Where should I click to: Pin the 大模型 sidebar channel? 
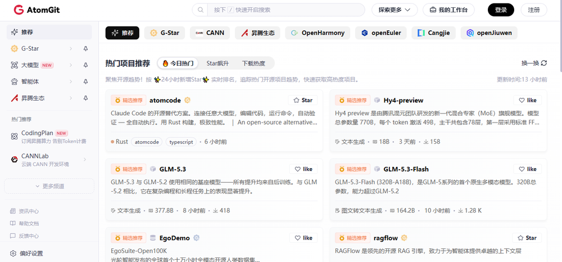tap(85, 65)
